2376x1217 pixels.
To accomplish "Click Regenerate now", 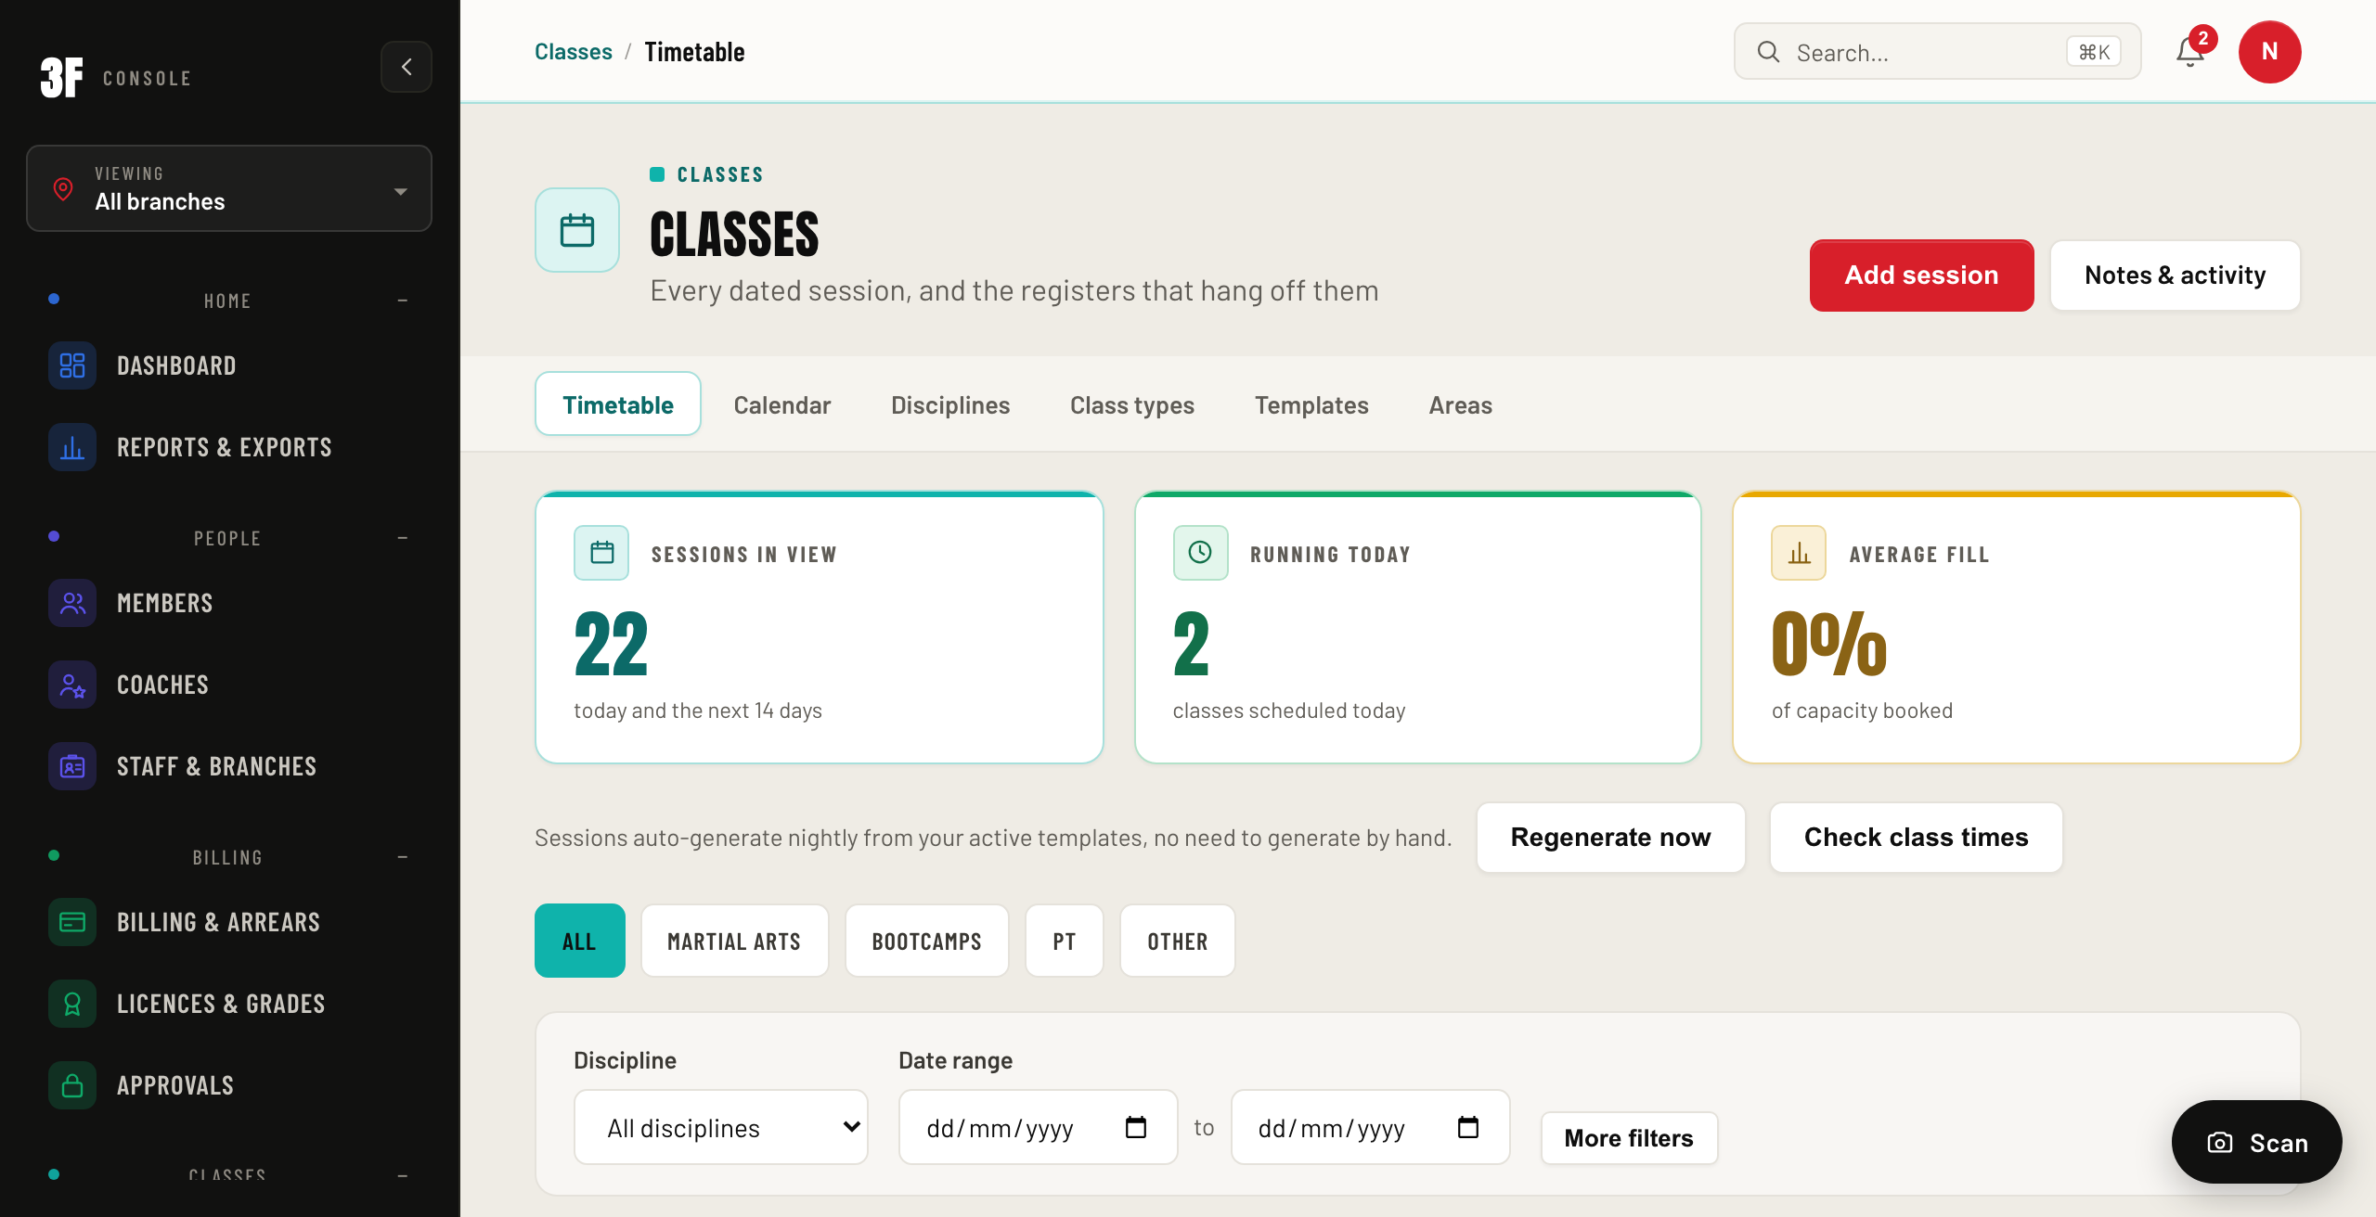I will click(1610, 837).
